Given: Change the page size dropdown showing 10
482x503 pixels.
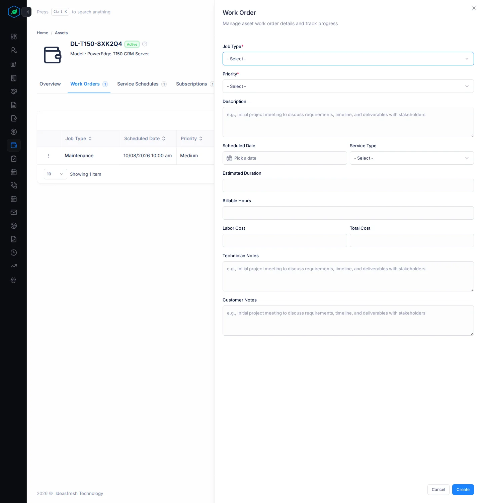Looking at the screenshot, I should pos(56,174).
